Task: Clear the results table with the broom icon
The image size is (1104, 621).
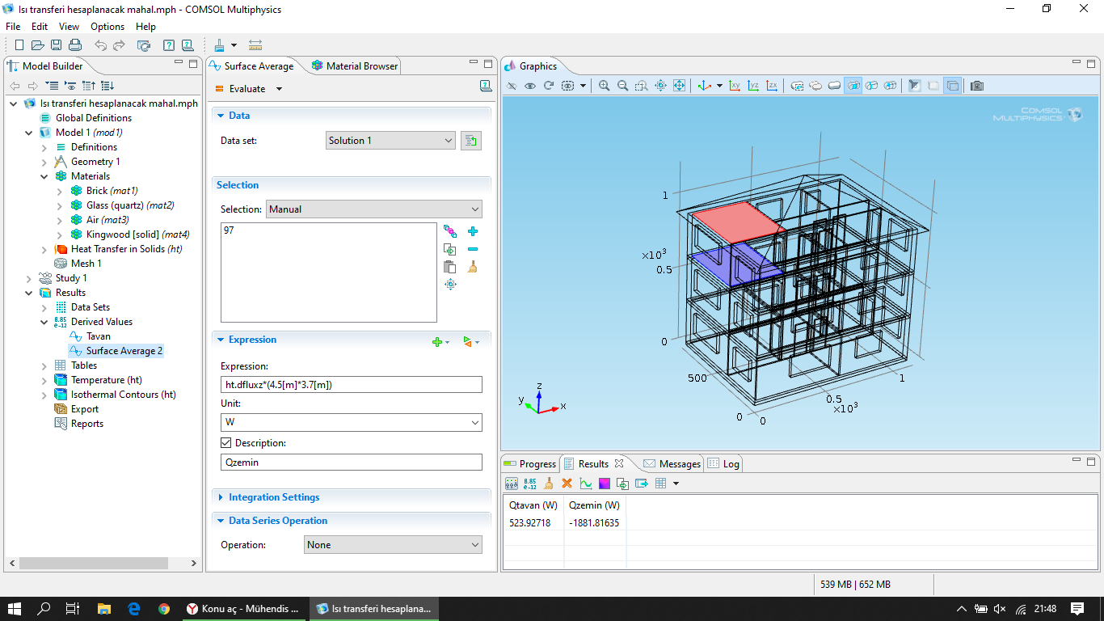Action: (x=548, y=484)
